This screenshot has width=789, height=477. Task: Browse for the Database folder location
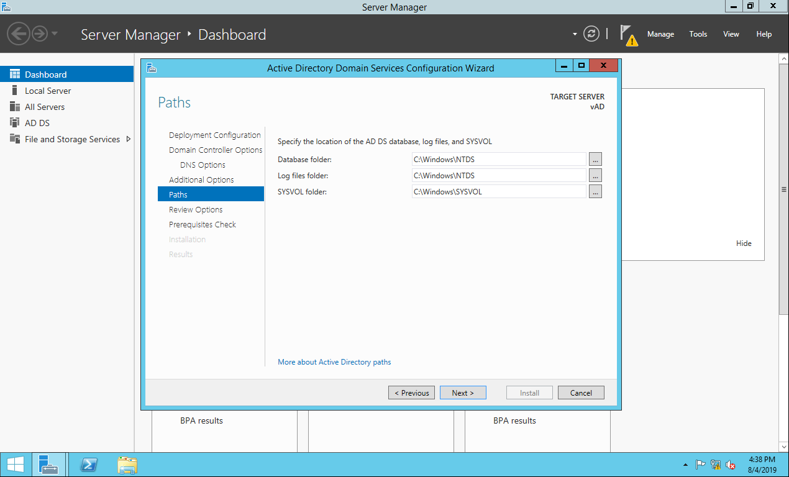coord(595,160)
